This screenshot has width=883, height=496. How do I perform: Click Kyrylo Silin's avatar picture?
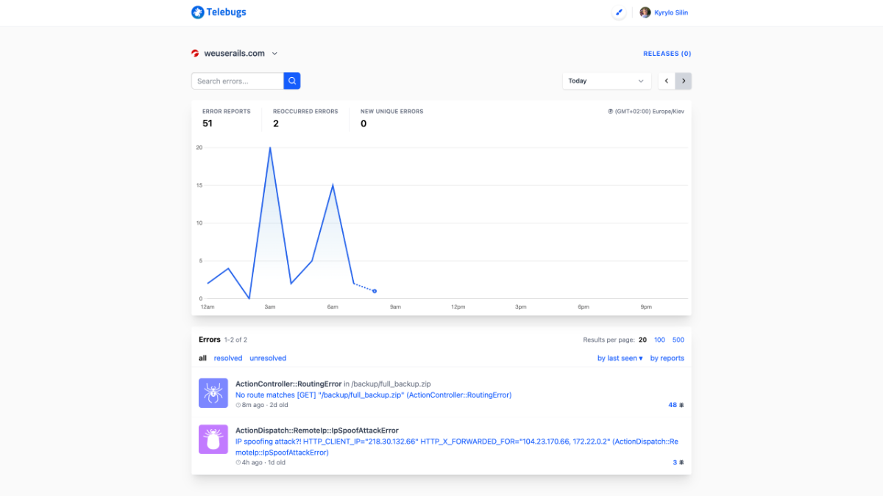[645, 12]
